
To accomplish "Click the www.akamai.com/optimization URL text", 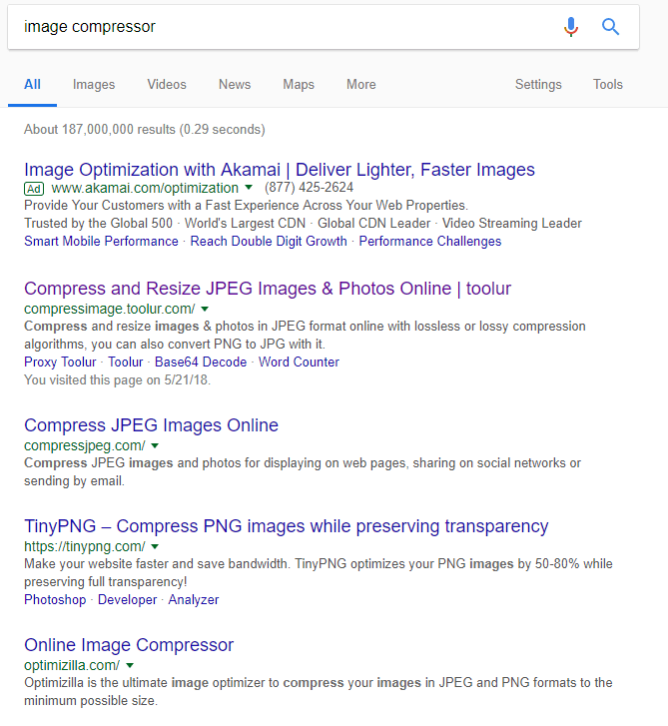I will point(145,188).
